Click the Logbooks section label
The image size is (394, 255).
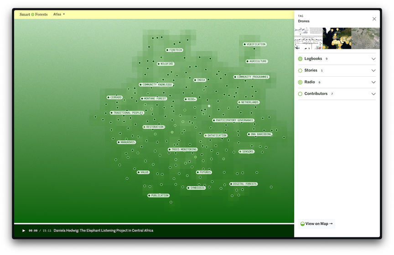coord(313,58)
